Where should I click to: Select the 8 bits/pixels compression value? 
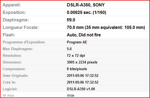click(x=77, y=69)
